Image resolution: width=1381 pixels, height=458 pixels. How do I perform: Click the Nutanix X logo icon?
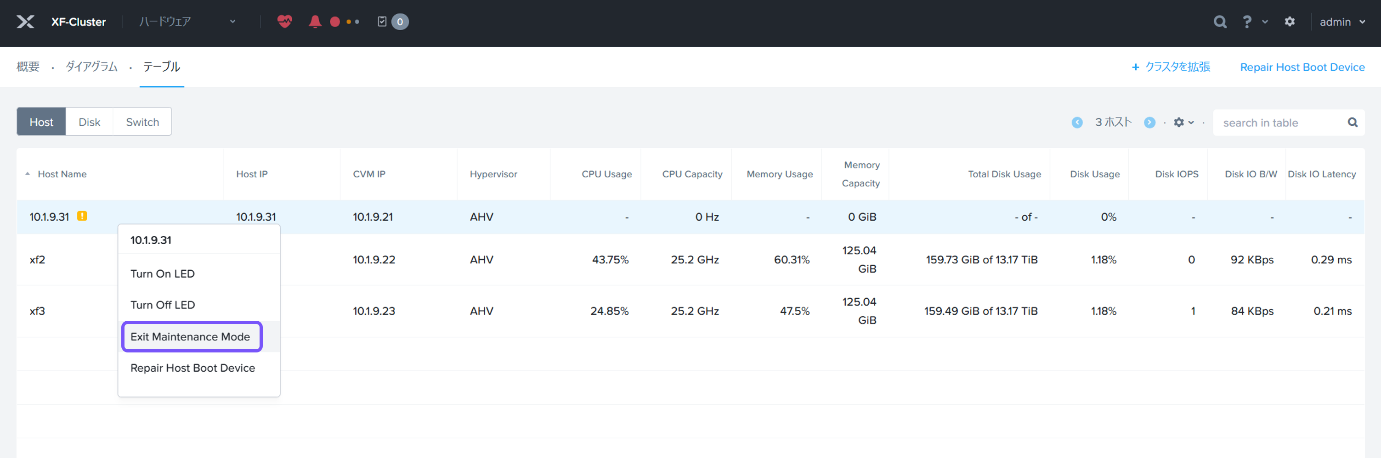(25, 22)
